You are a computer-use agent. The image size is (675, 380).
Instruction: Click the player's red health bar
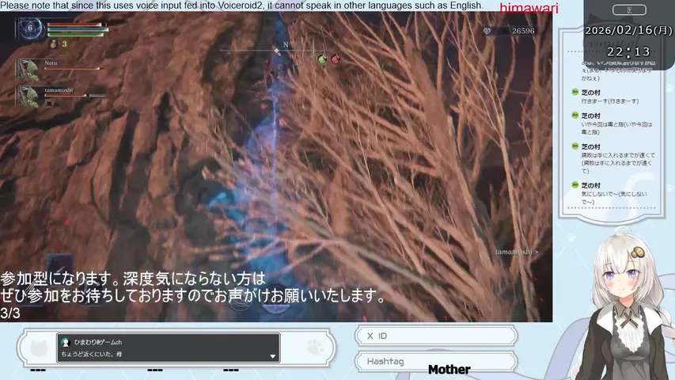[x=76, y=25]
